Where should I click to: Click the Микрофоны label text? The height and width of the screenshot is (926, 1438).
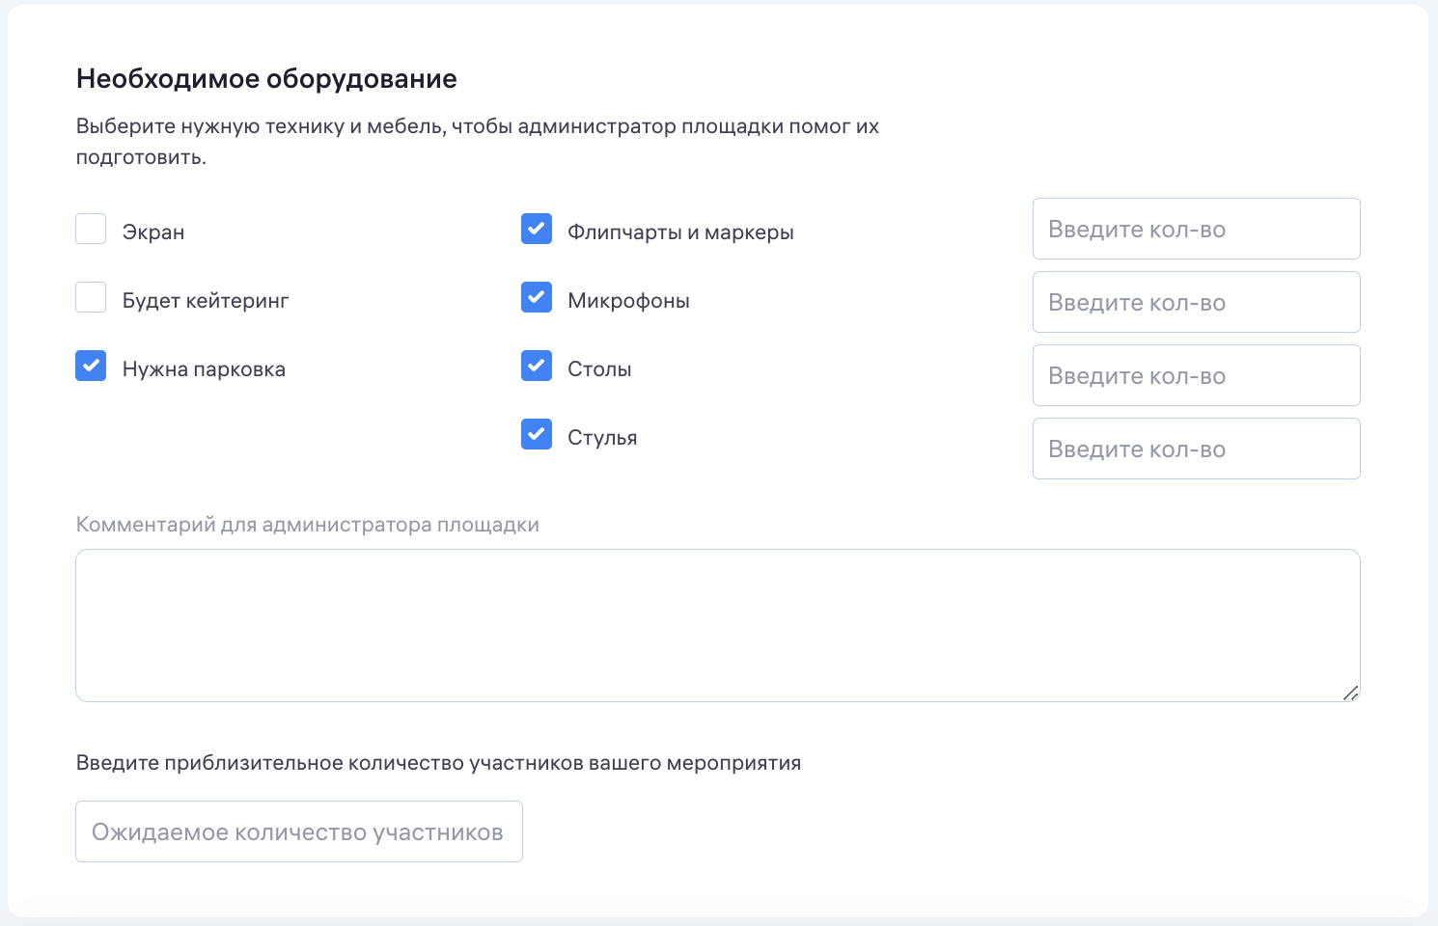point(628,301)
